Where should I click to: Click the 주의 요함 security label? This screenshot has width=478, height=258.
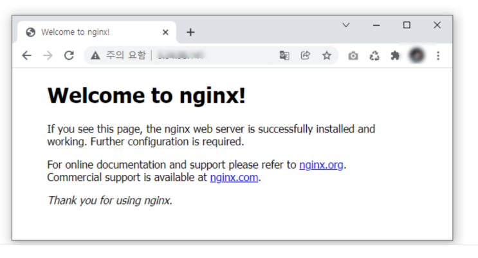coord(126,55)
